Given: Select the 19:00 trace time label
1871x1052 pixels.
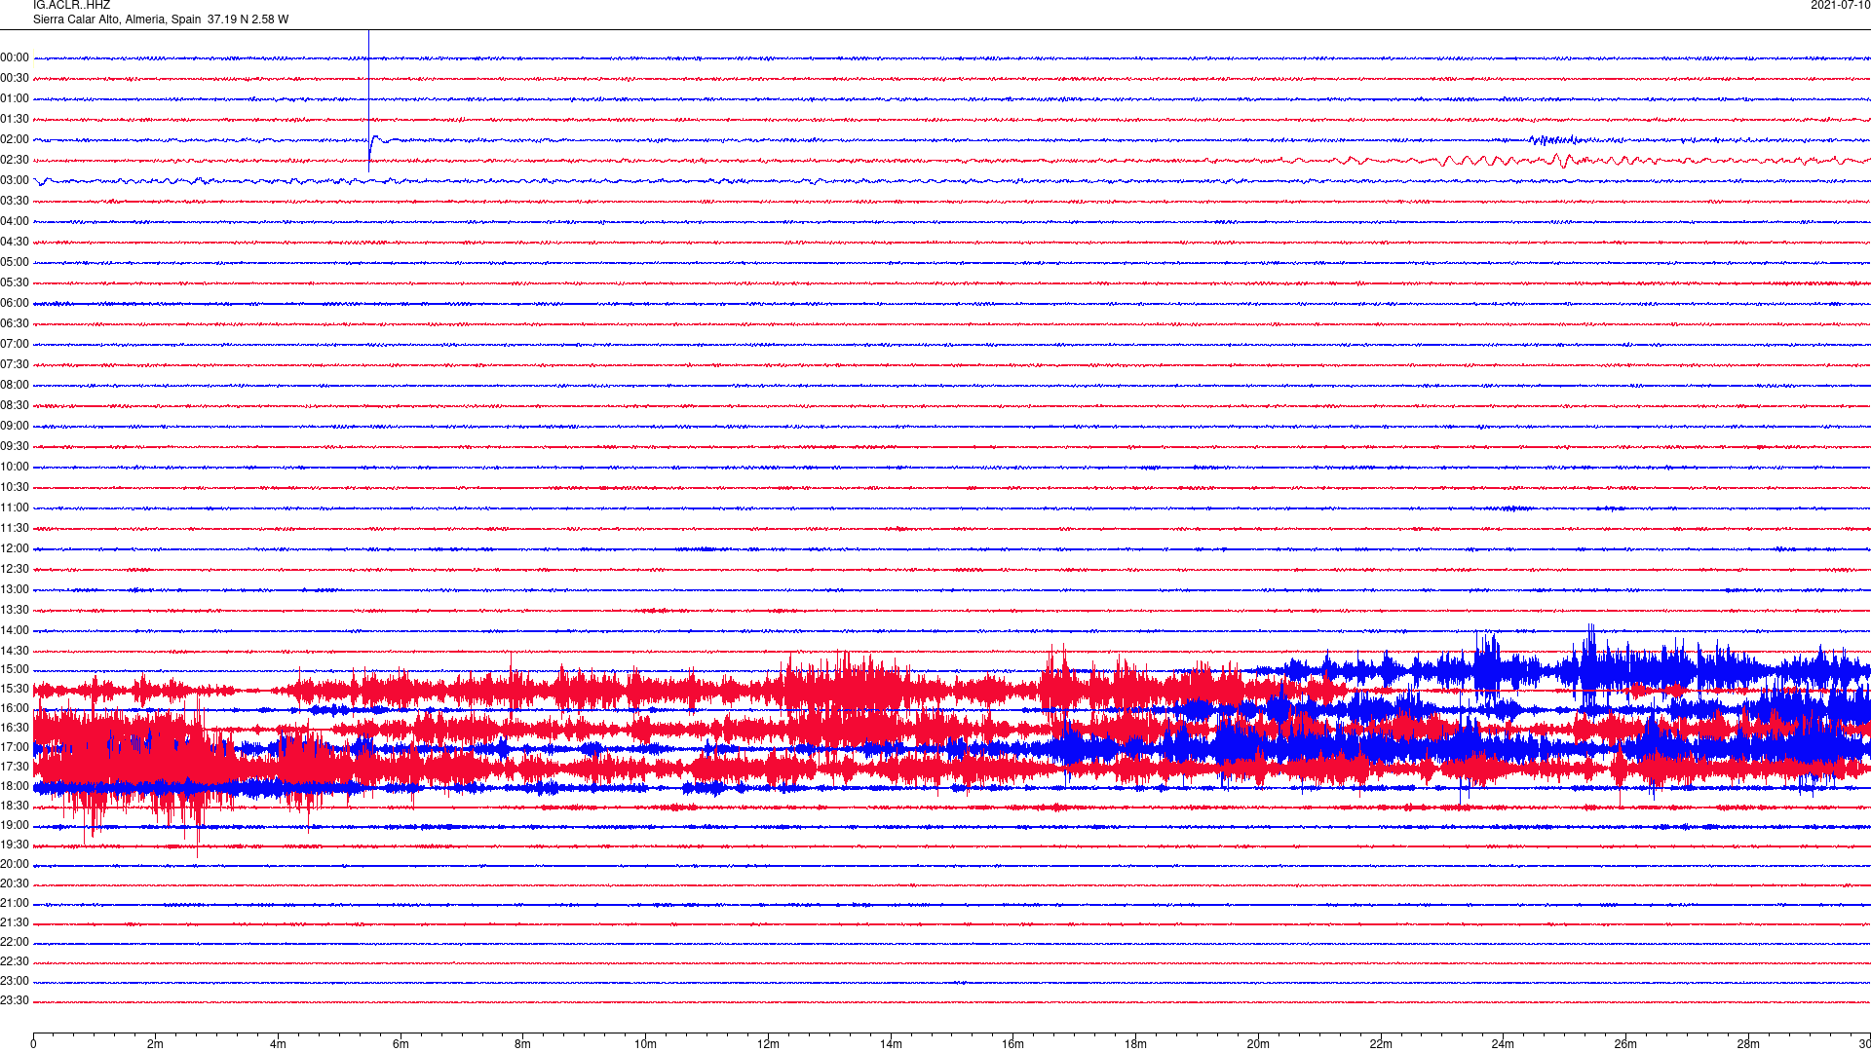Looking at the screenshot, I should [x=15, y=826].
